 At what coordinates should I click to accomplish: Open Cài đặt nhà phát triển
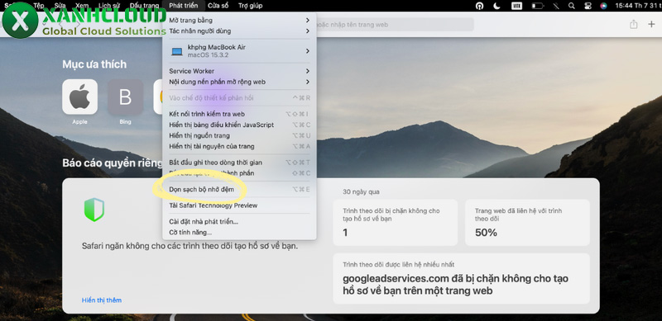point(239,221)
